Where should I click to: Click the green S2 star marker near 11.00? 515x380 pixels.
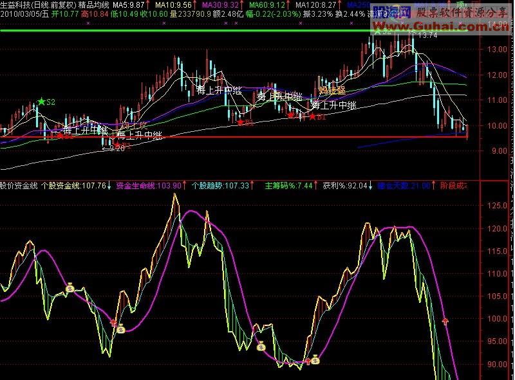pyautogui.click(x=41, y=102)
